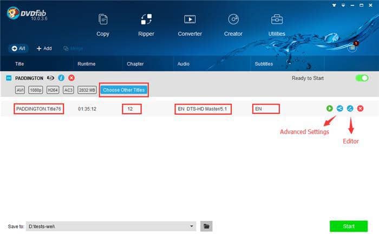Open the chapter selector showing 12
Screen dimensions: 379x236
click(132, 109)
